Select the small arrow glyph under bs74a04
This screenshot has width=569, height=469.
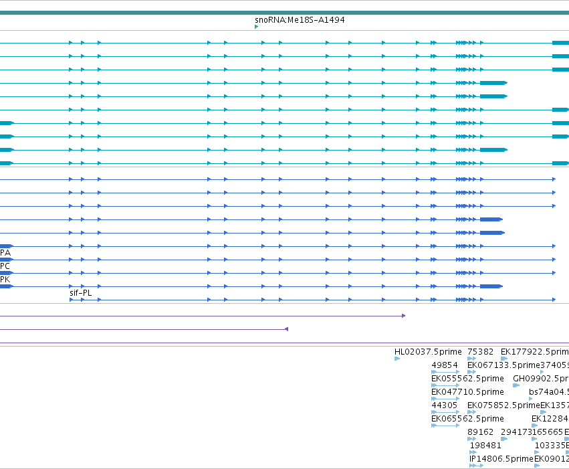pos(530,399)
